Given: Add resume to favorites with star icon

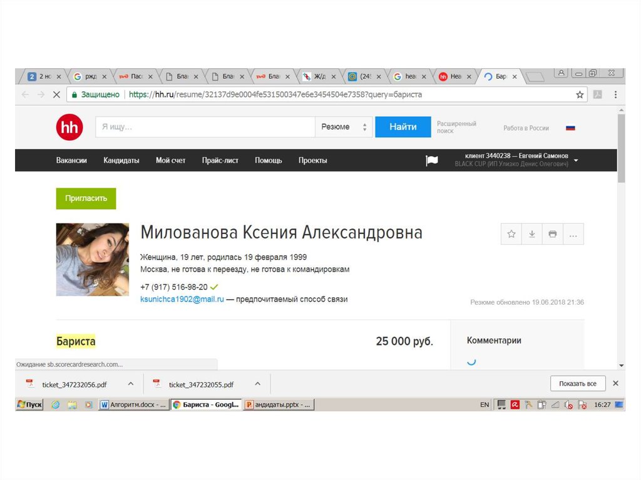Looking at the screenshot, I should (511, 234).
